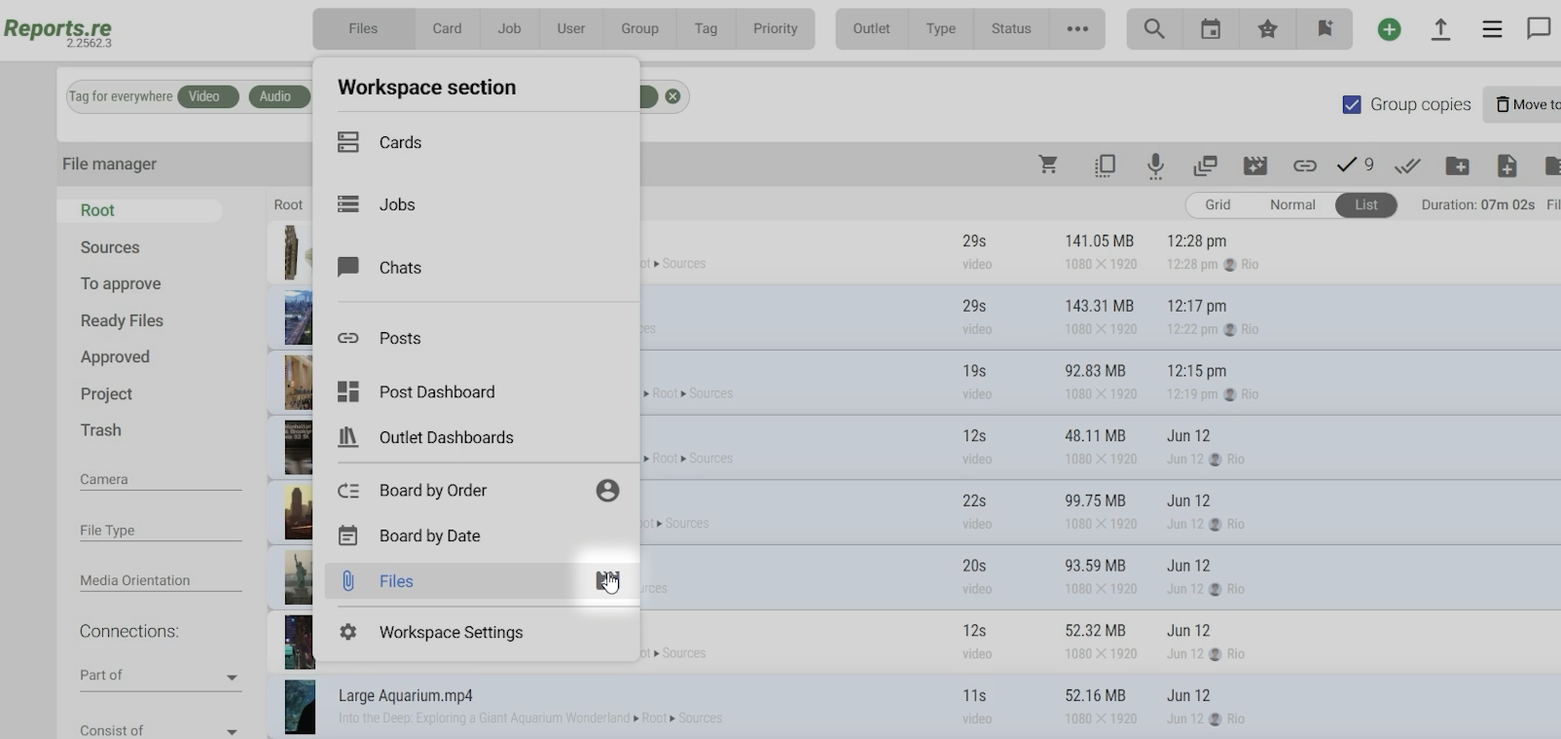Remove tag filter with the X button
Screen dimensions: 1561x739
(x=672, y=96)
